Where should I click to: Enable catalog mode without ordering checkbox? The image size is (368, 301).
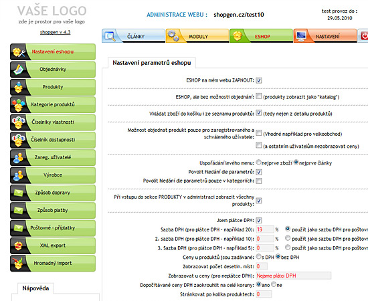coord(259,96)
